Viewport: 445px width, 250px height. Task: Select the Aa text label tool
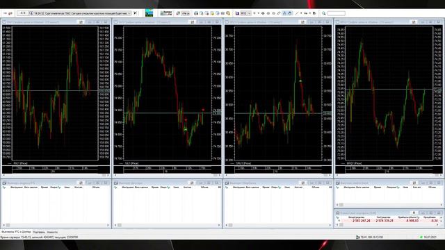[x=306, y=13]
